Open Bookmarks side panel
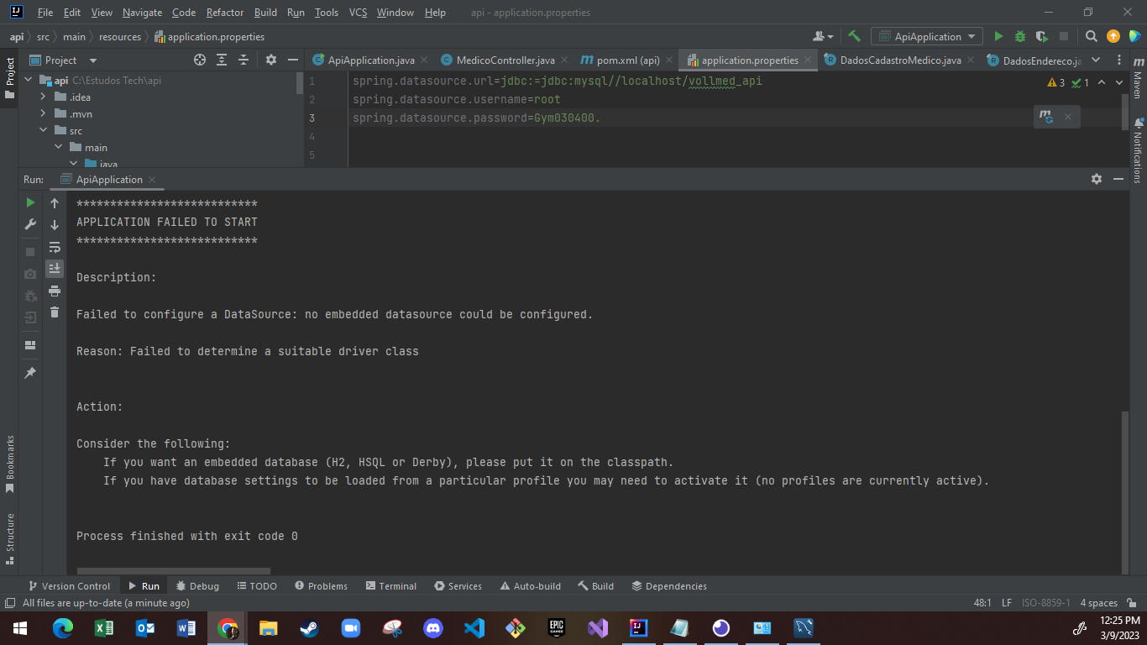 [x=10, y=464]
